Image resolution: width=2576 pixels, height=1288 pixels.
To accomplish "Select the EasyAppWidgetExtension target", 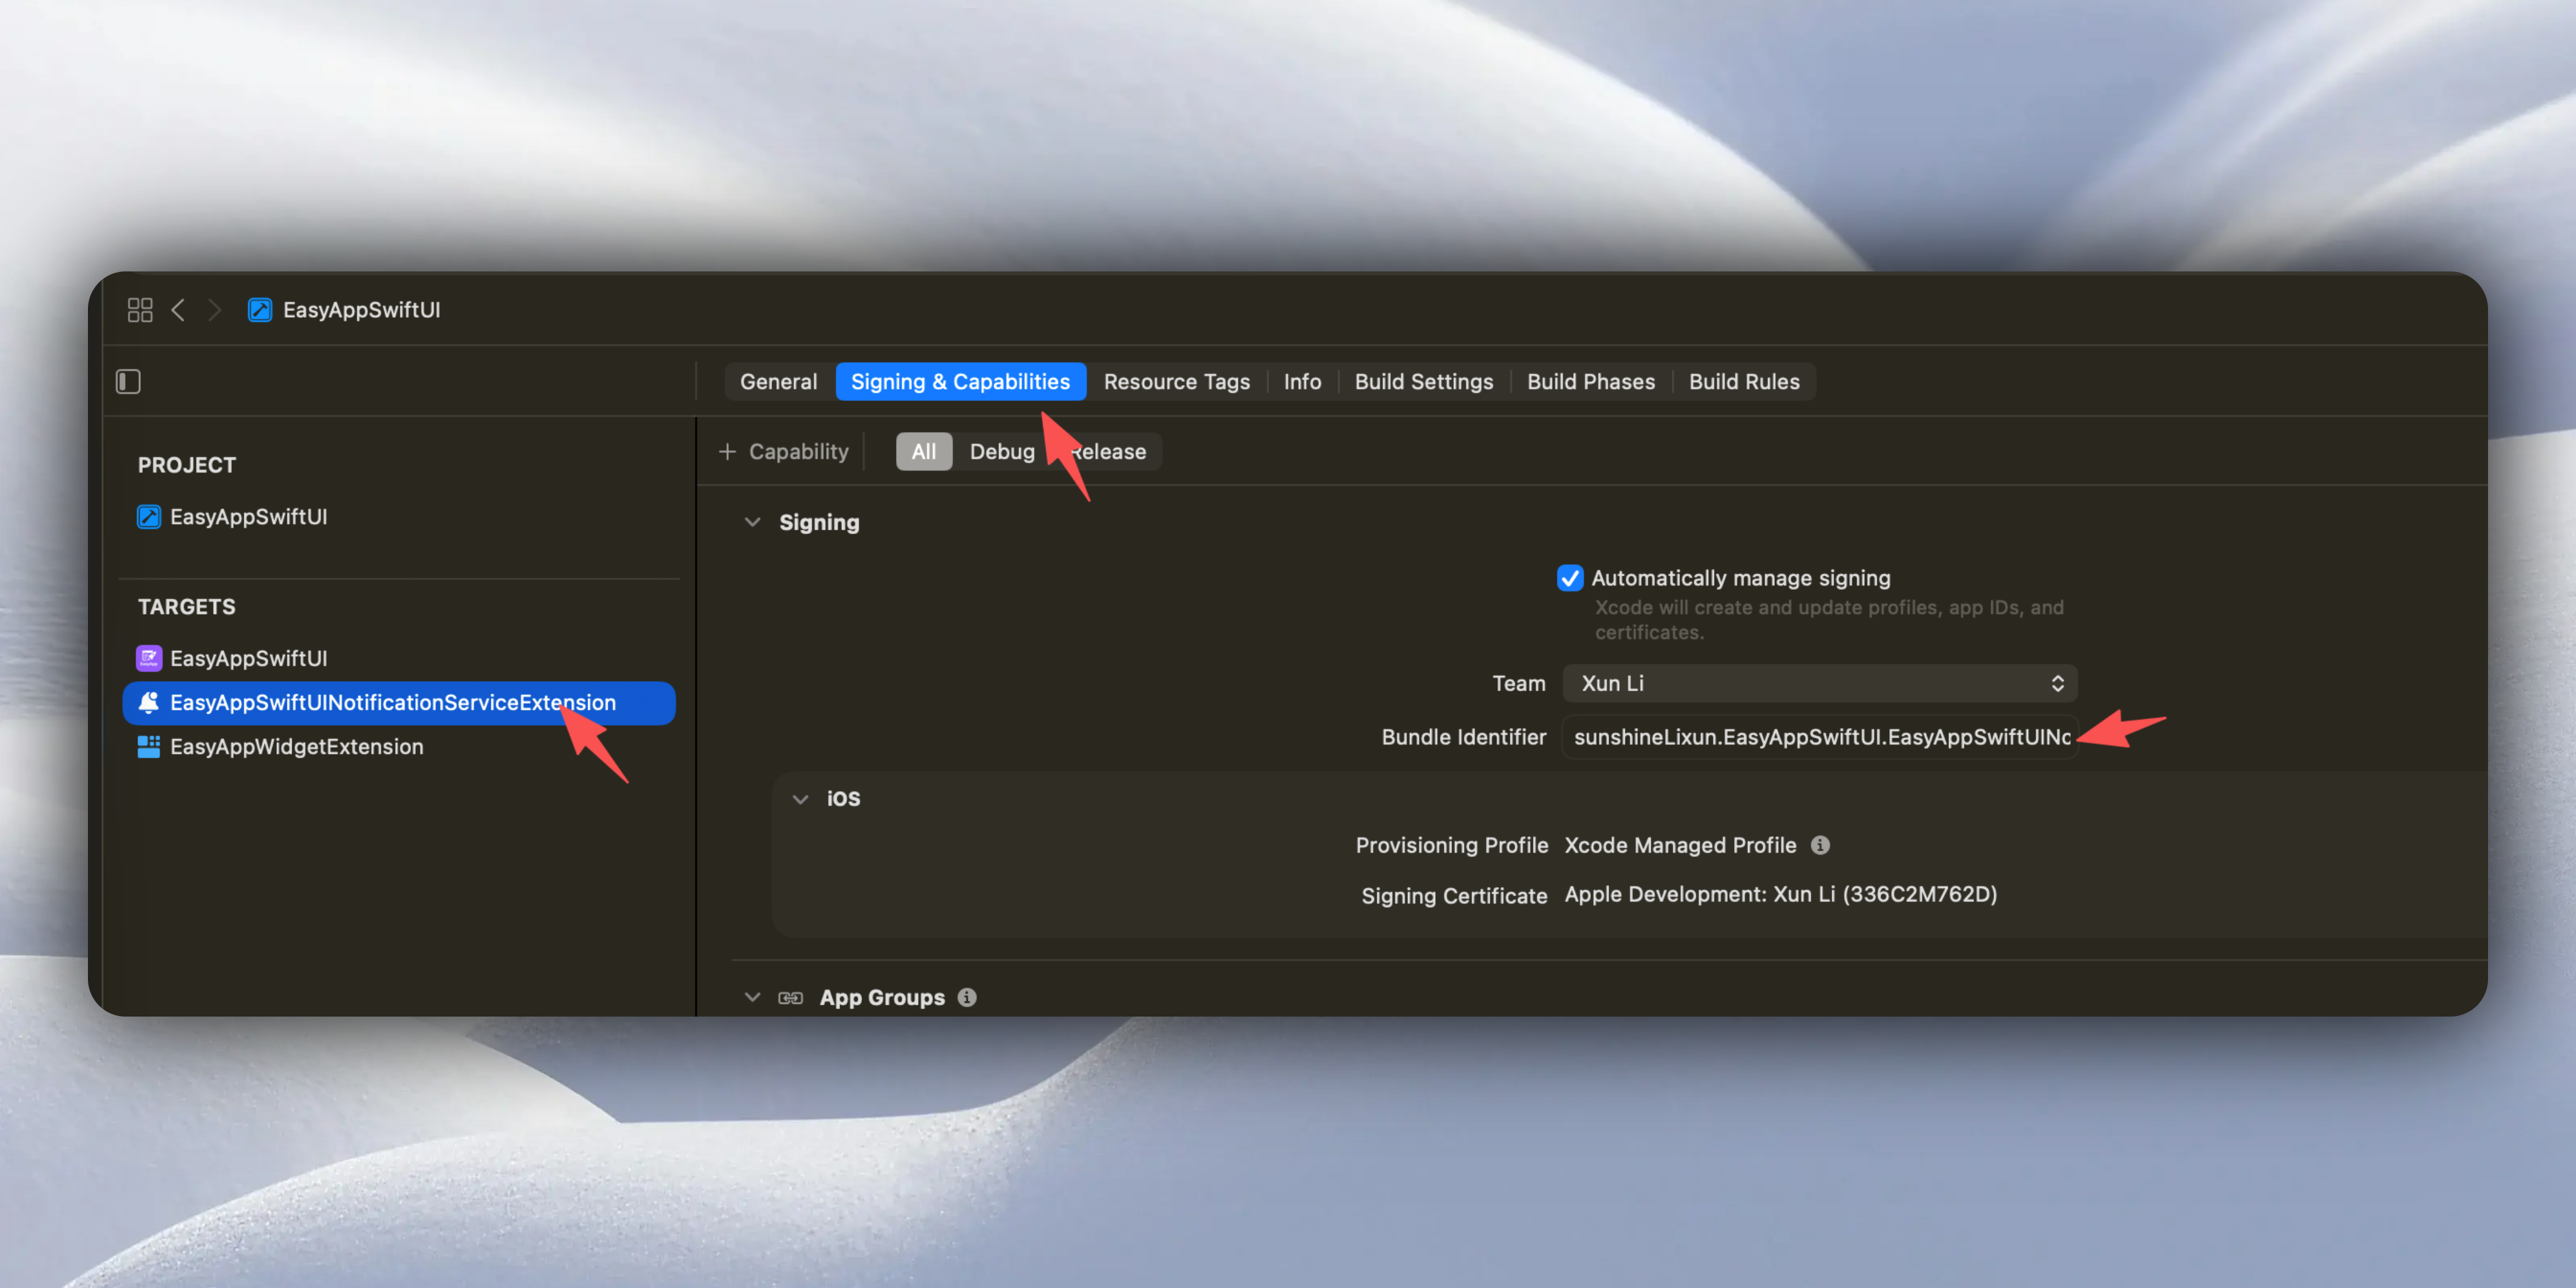I will click(x=296, y=746).
